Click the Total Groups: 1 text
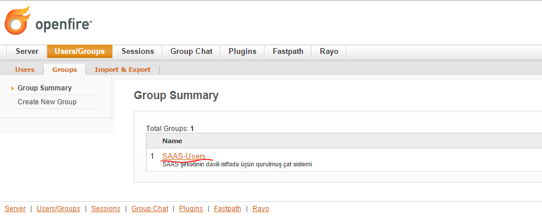Image resolution: width=542 pixels, height=222 pixels. pos(170,129)
